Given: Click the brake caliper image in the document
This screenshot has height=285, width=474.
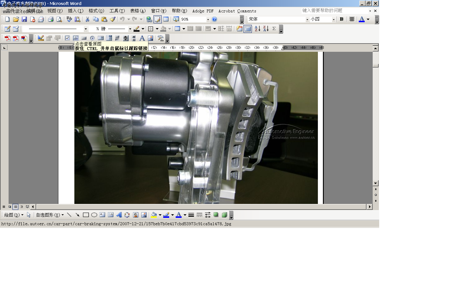Looking at the screenshot, I should click(196, 128).
